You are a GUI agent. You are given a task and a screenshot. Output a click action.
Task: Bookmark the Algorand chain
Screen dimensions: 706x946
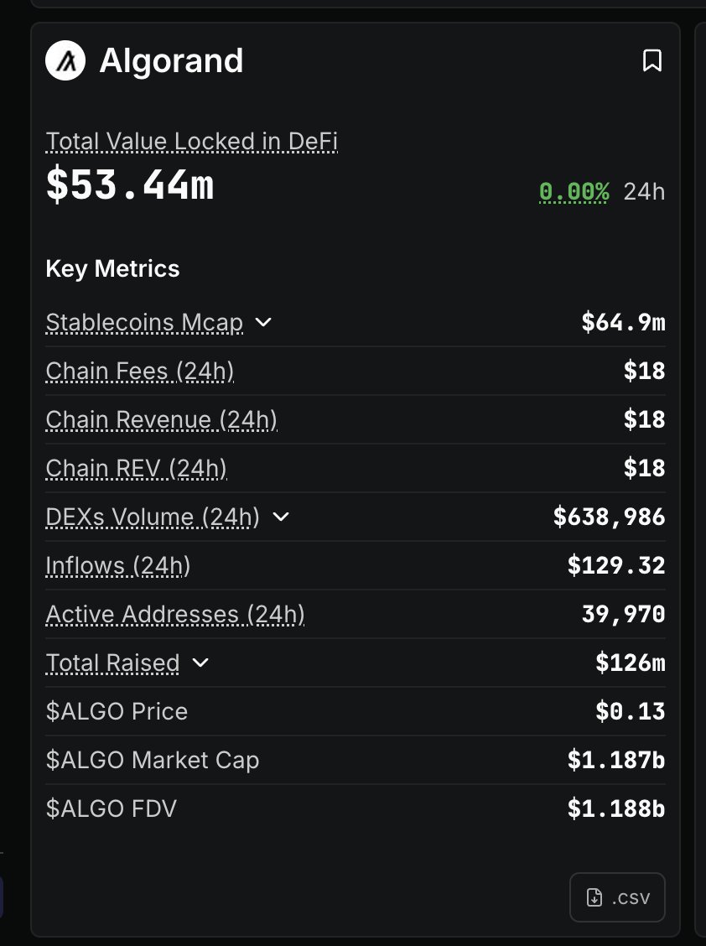click(651, 60)
